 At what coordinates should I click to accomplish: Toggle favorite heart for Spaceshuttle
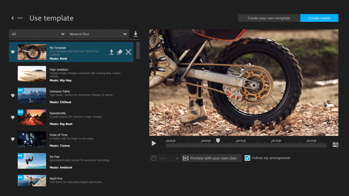tap(13, 118)
